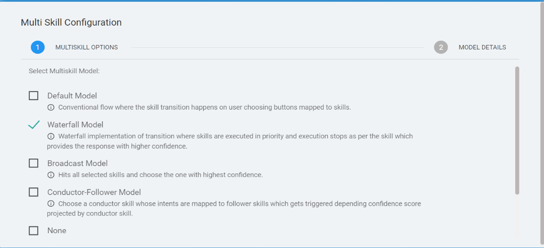544x248 pixels.
Task: Click the step 2 circle icon
Action: click(441, 47)
